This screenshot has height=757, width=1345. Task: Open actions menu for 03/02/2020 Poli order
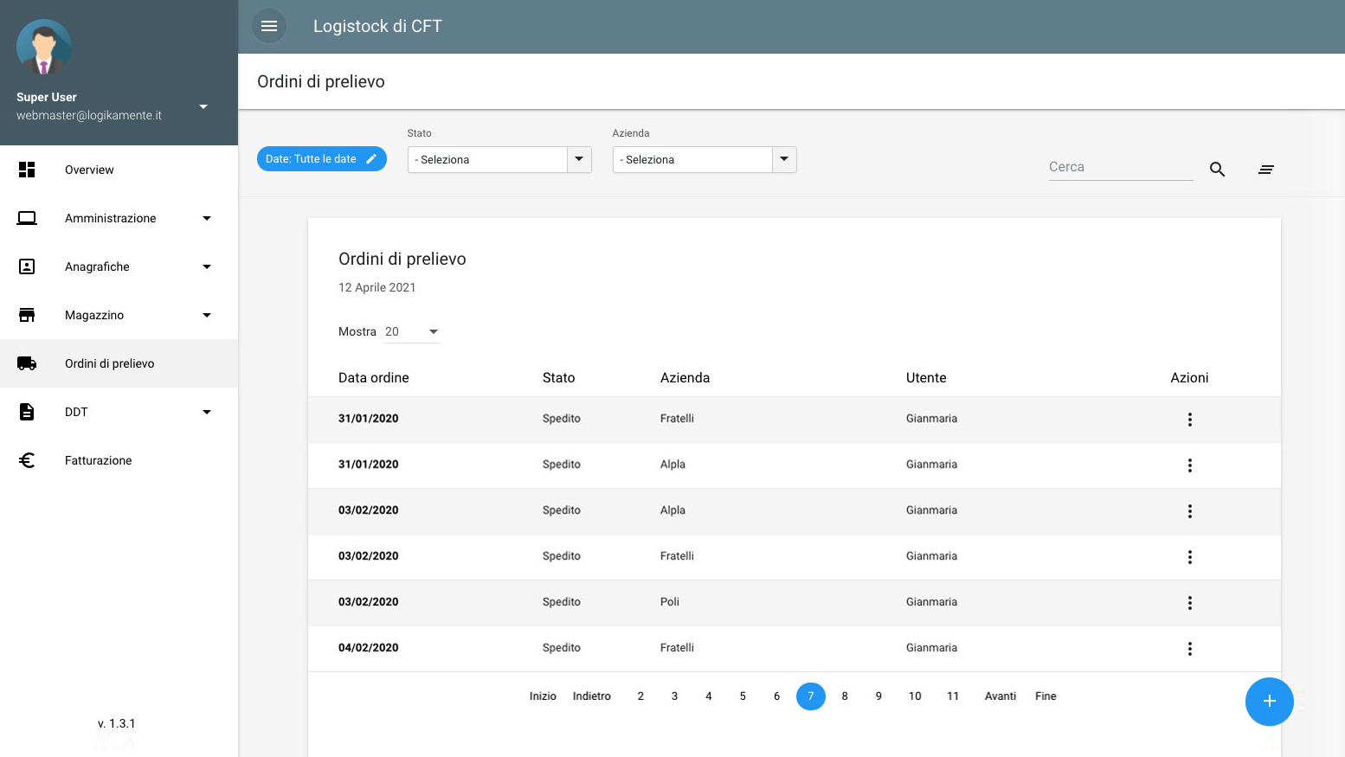1190,603
